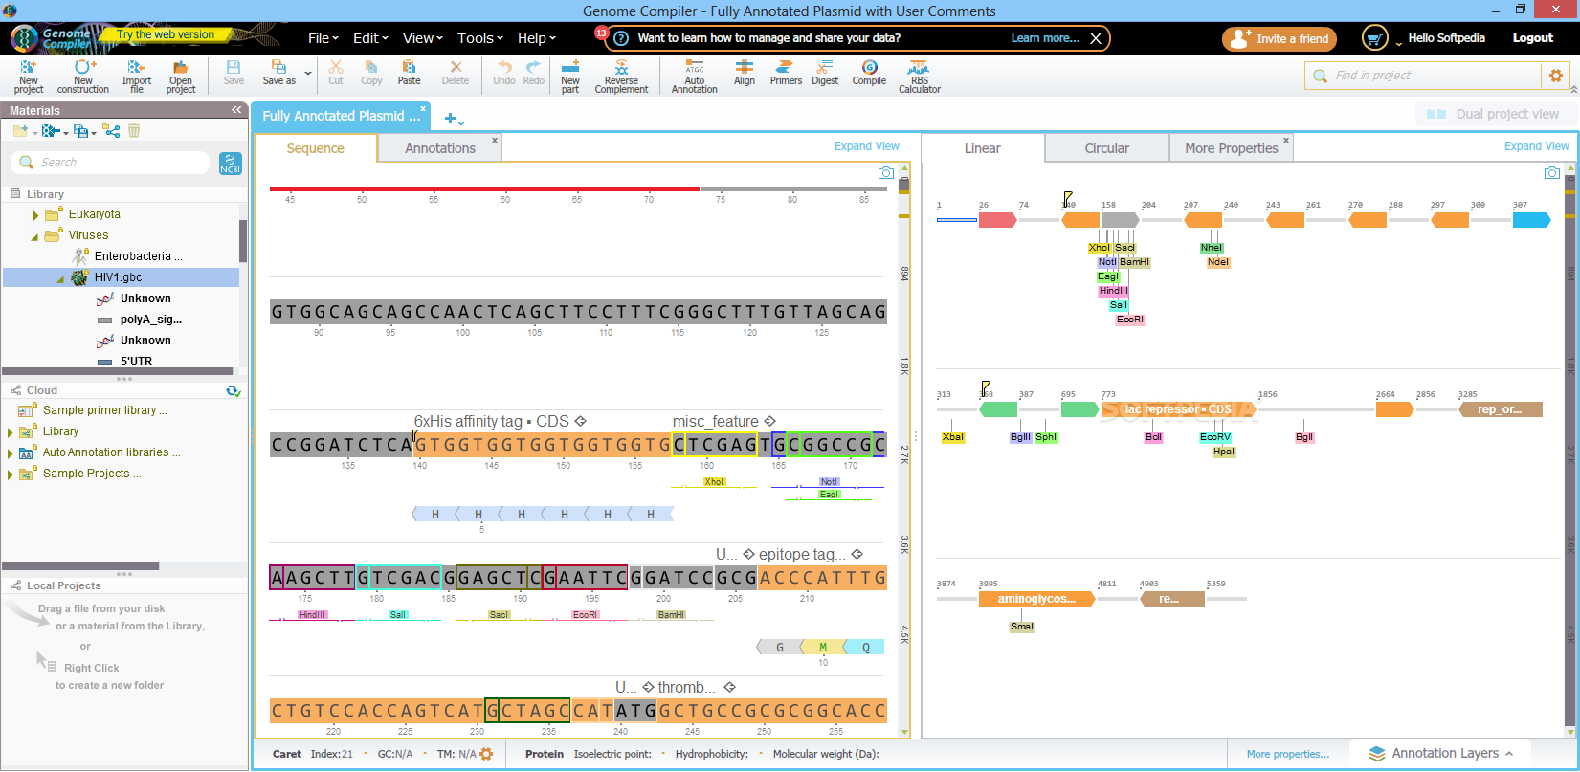
Task: Click the Logout button
Action: (x=1532, y=38)
